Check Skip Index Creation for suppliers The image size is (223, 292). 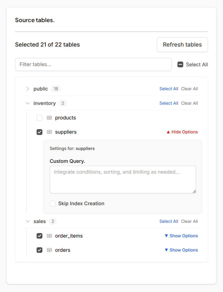pyautogui.click(x=52, y=203)
